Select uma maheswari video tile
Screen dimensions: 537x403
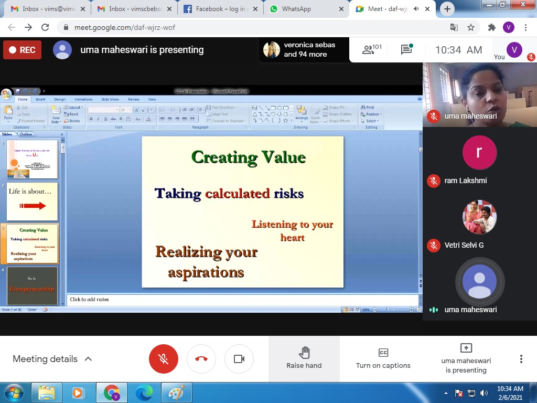(479, 94)
